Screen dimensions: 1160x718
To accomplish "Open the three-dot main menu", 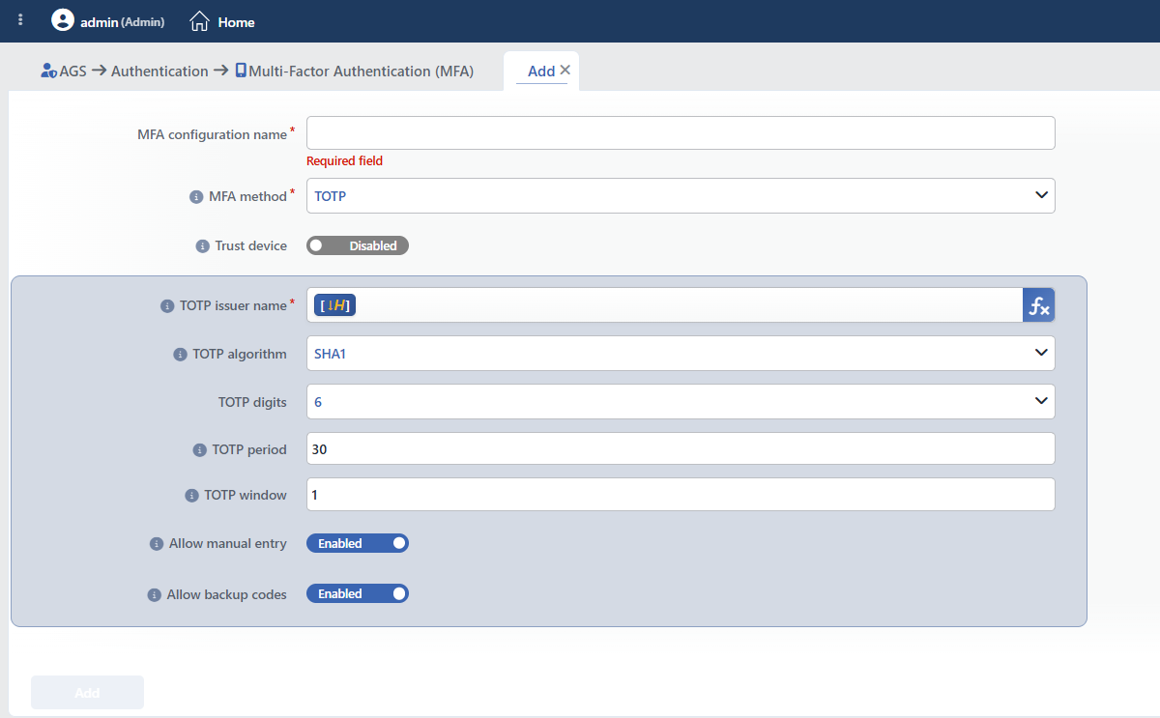I will click(x=21, y=20).
